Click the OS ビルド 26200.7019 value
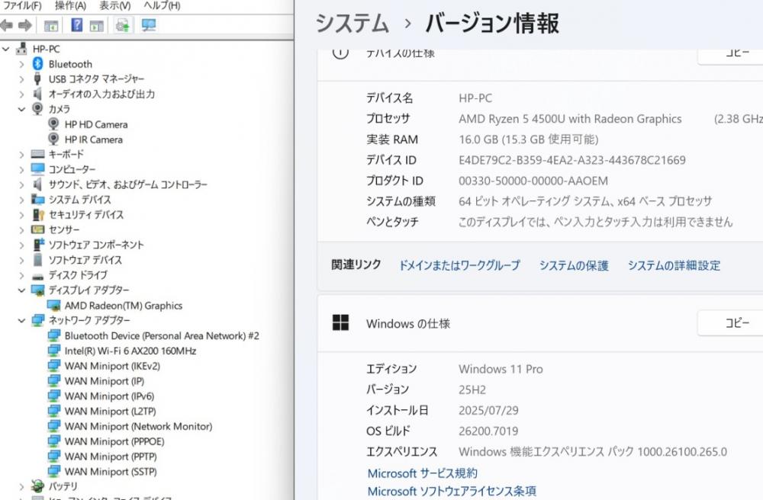763x500 pixels. coord(488,431)
